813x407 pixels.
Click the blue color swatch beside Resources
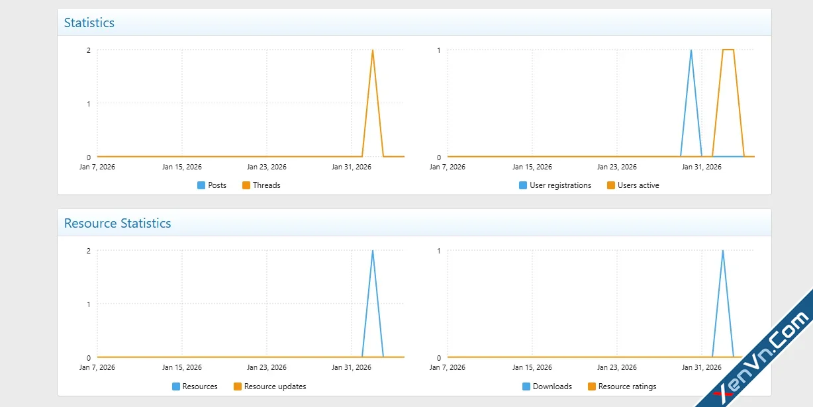(175, 386)
